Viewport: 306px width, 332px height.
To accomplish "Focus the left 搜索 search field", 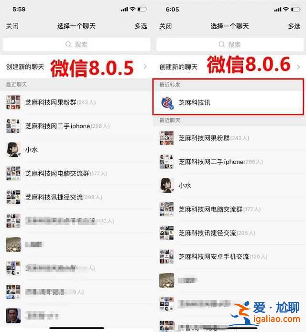I will [76, 44].
